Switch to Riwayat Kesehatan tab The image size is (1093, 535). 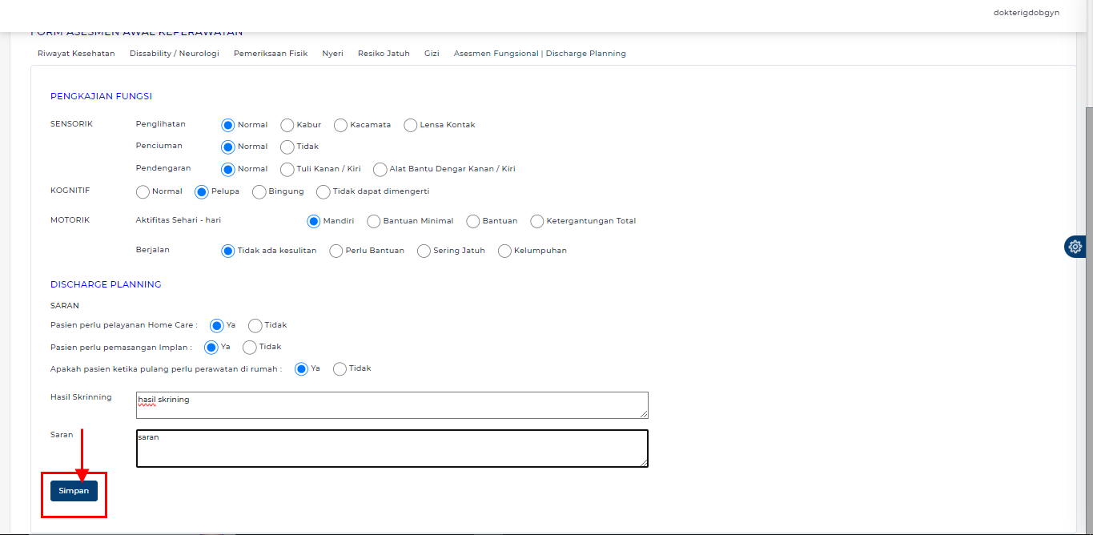(x=76, y=54)
